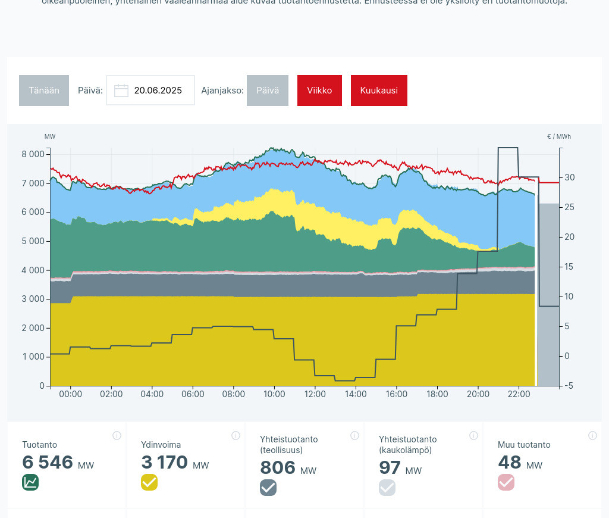Switch to Kuukausi time period
The height and width of the screenshot is (518, 609).
379,91
